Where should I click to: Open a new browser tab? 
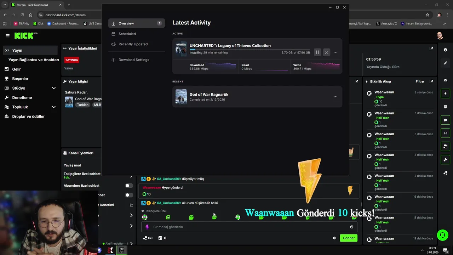(x=69, y=5)
